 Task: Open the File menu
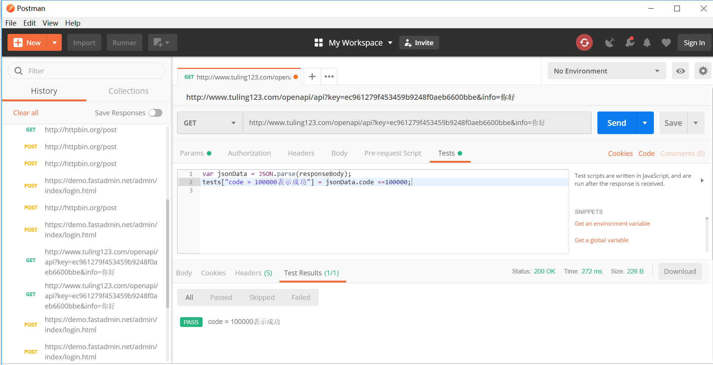11,23
